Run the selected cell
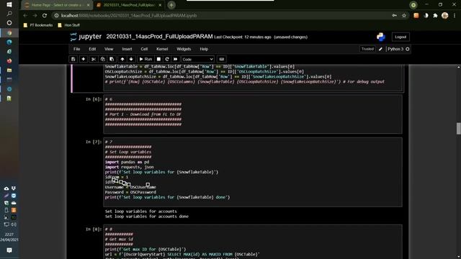The height and width of the screenshot is (259, 461). pyautogui.click(x=146, y=59)
